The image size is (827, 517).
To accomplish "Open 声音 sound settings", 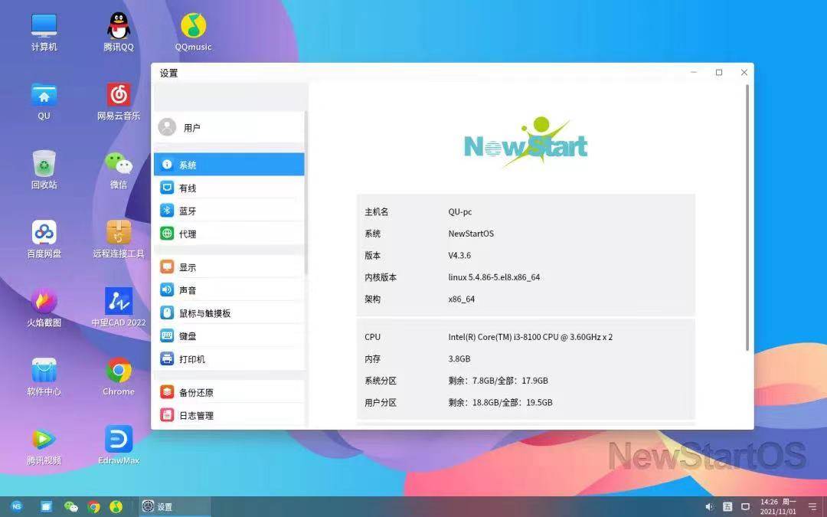I will click(229, 290).
